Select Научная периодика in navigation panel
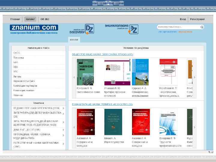216x162 pixels. (x=24, y=81)
